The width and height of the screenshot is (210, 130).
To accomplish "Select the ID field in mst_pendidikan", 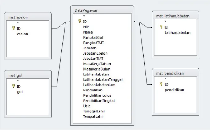I will 176,85.
